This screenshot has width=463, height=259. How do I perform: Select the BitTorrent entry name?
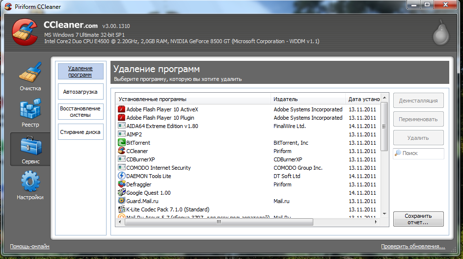tap(138, 143)
